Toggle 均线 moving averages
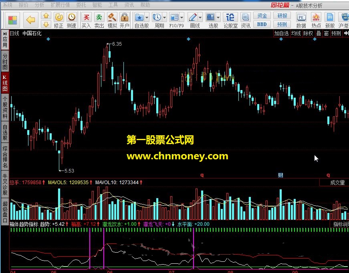 [x=296, y=33]
